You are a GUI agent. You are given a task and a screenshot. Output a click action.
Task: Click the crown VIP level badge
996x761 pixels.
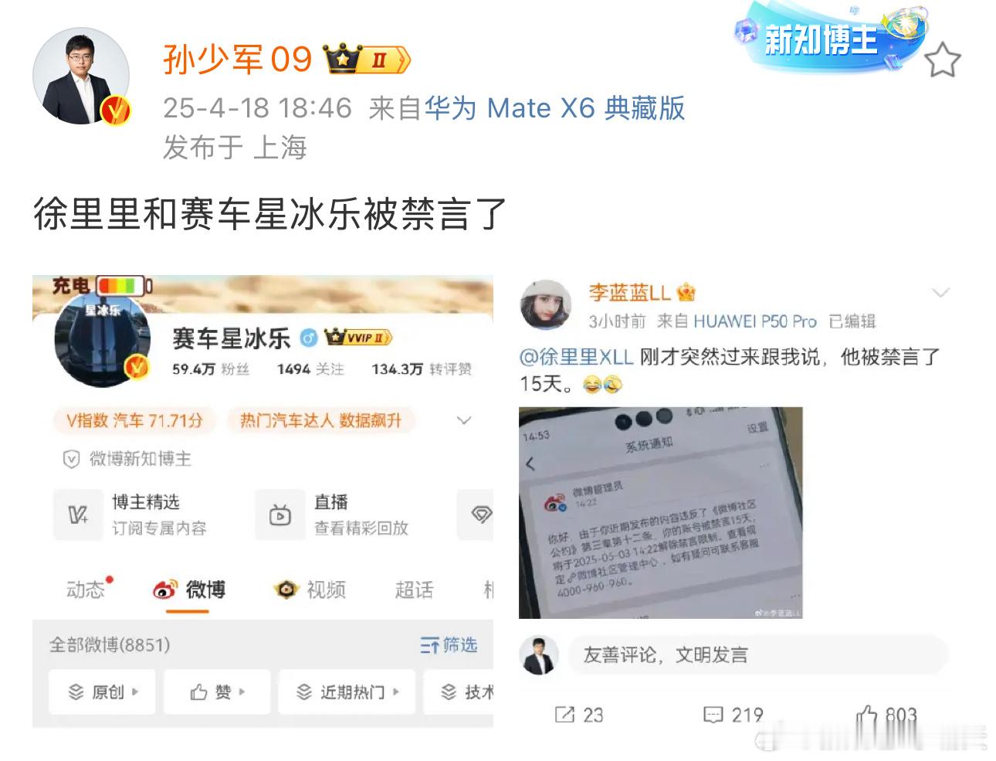point(367,59)
